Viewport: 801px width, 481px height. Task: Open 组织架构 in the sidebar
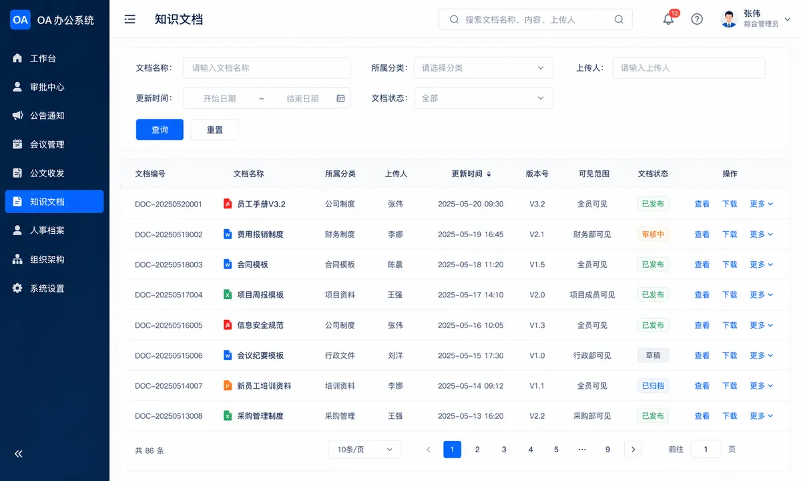pyautogui.click(x=55, y=259)
